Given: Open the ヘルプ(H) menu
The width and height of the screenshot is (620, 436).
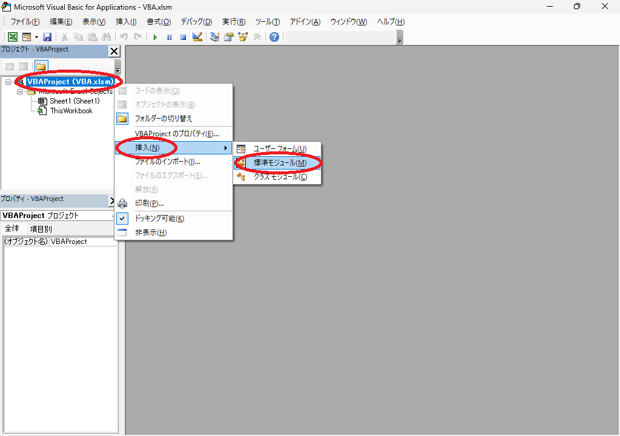Looking at the screenshot, I should coord(391,22).
